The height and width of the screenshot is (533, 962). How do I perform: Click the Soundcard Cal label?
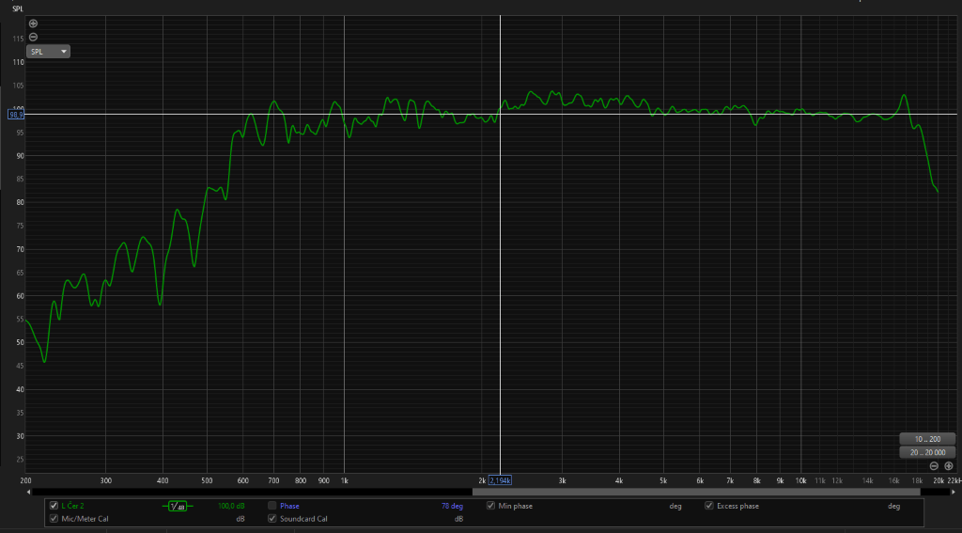(x=303, y=519)
